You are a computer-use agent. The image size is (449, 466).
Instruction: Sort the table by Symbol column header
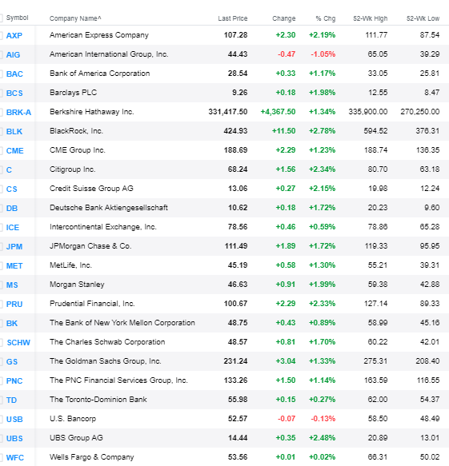18,18
